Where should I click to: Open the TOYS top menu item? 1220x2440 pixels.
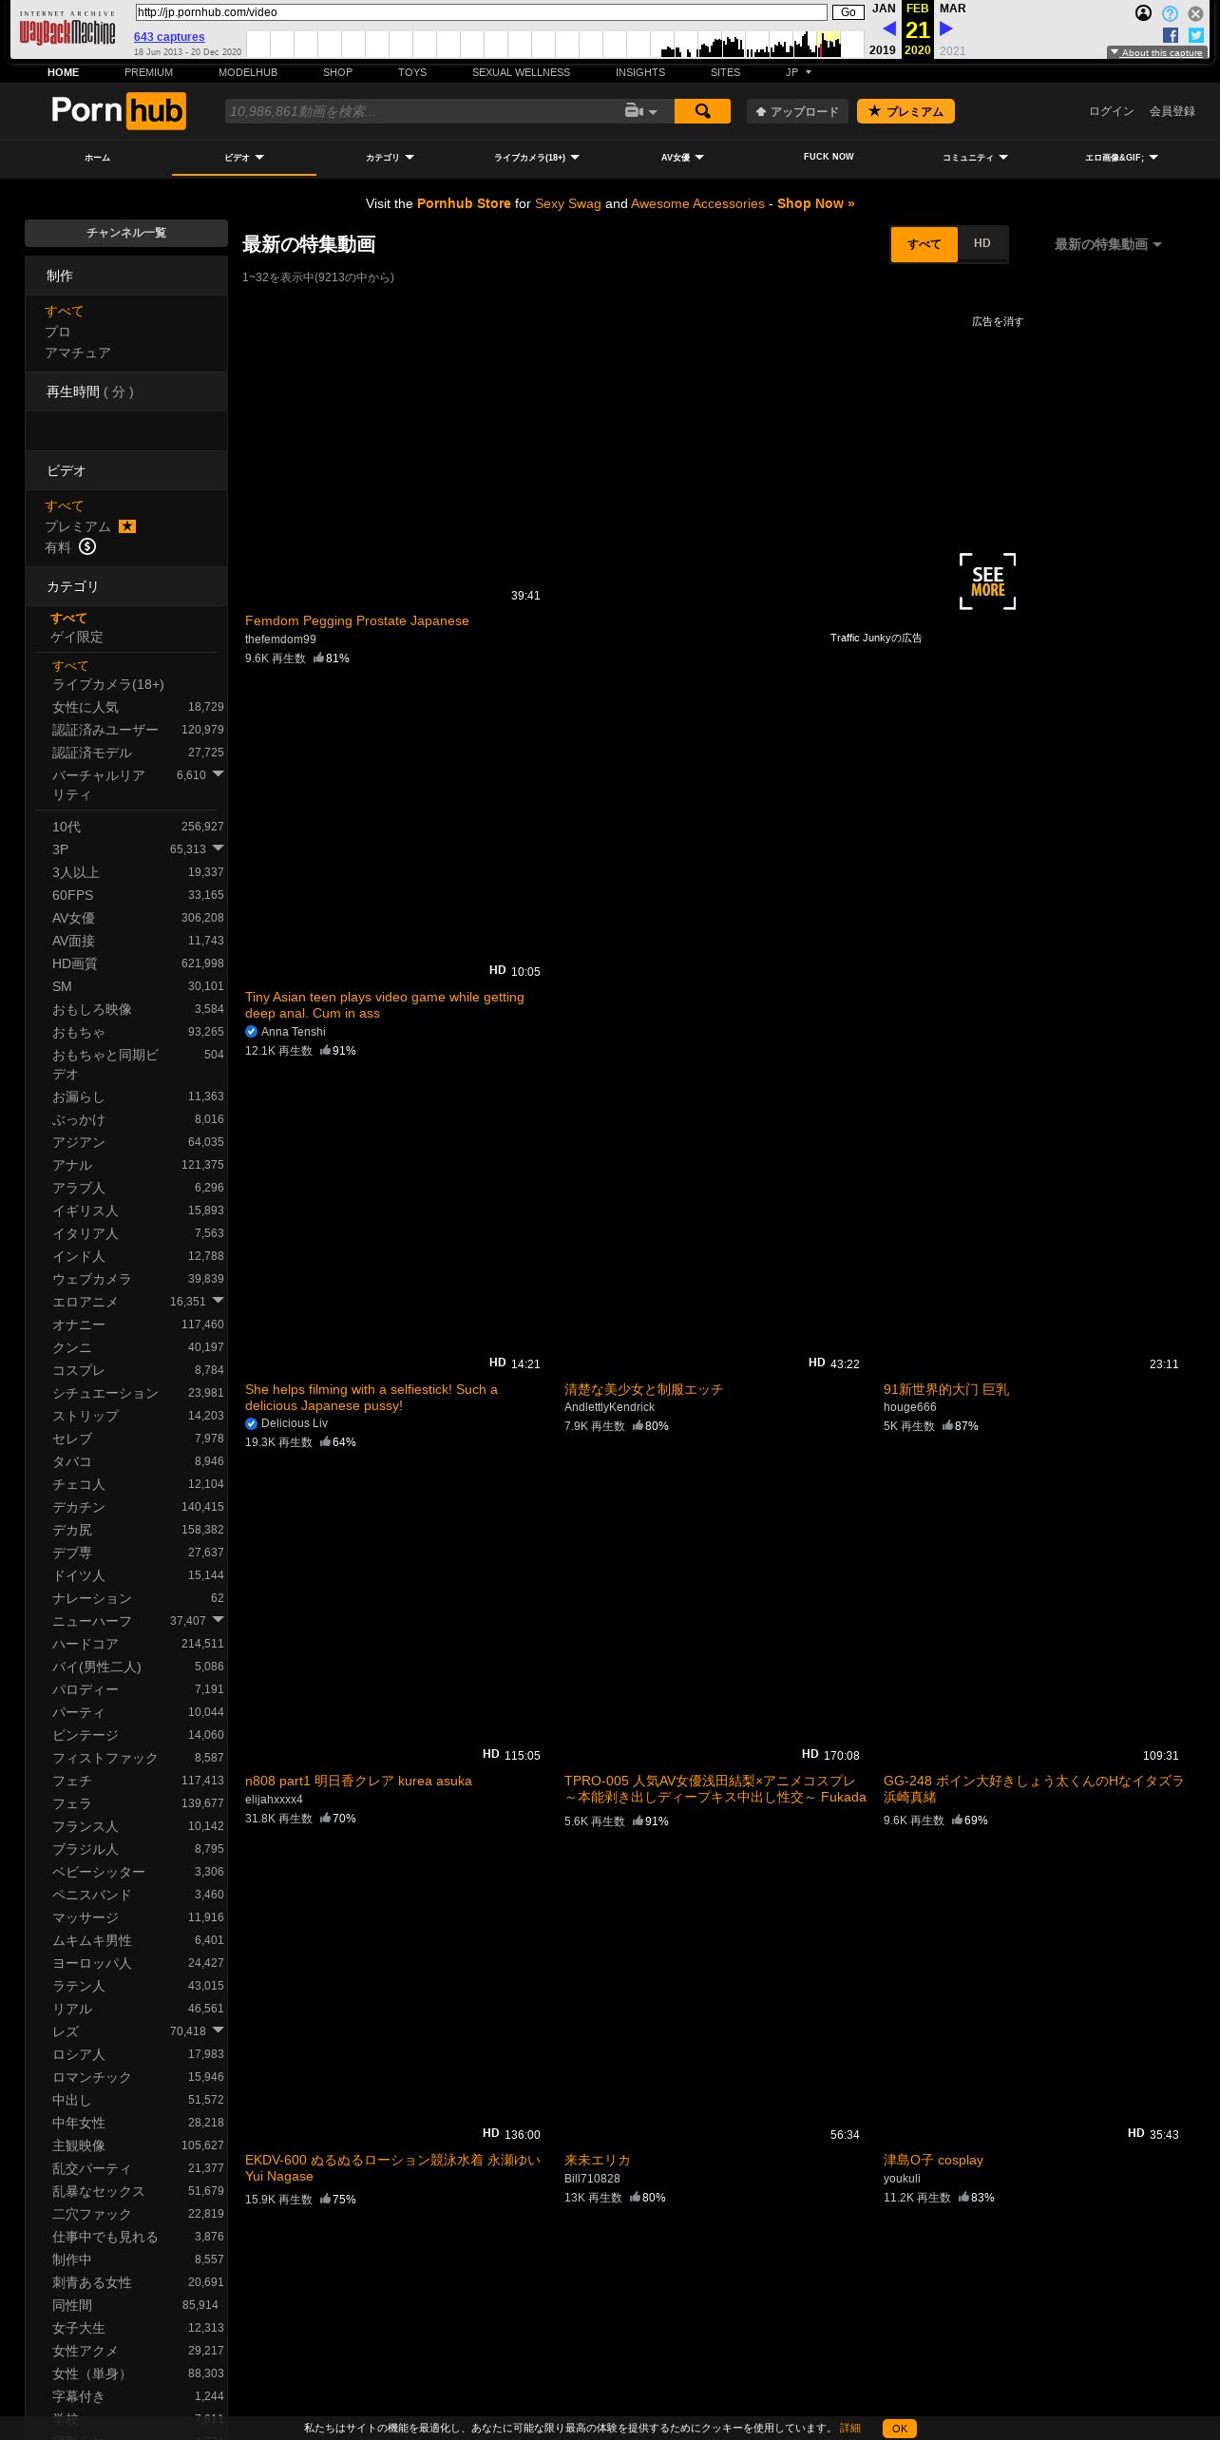(412, 72)
